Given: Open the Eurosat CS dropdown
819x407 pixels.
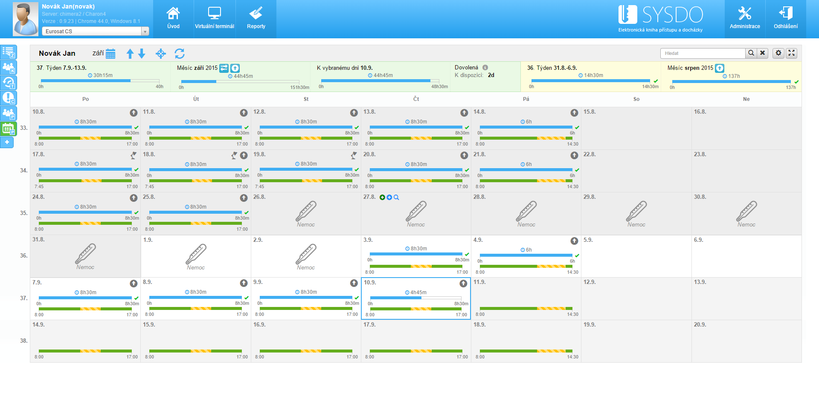Looking at the screenshot, I should [x=95, y=32].
